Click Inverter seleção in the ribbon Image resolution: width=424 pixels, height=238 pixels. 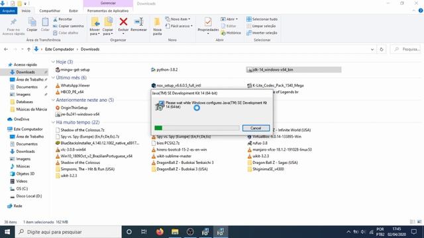coord(262,32)
